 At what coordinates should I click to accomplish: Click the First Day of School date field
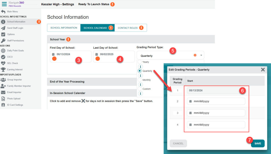pyautogui.click(x=70, y=56)
